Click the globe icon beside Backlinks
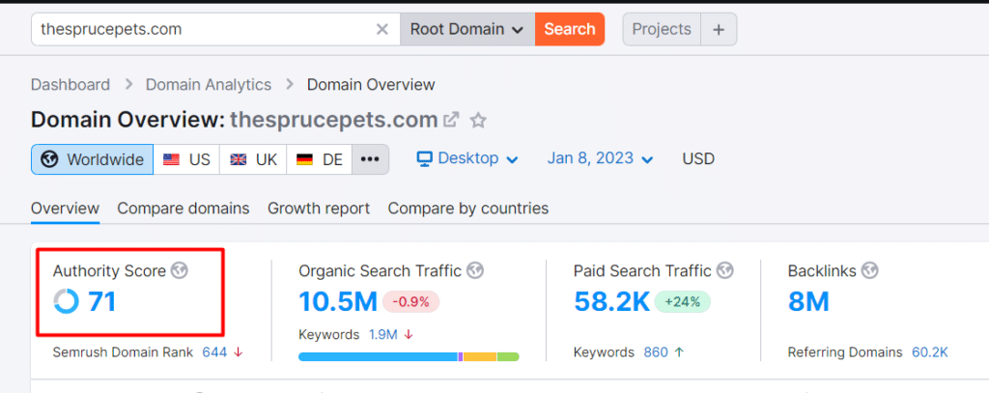The height and width of the screenshot is (393, 989). click(x=870, y=271)
